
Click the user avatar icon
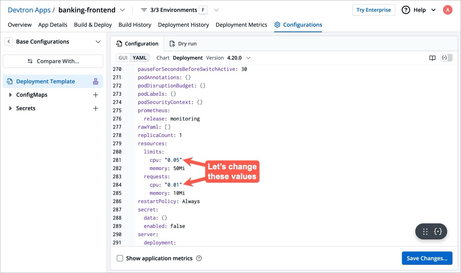[x=447, y=10]
